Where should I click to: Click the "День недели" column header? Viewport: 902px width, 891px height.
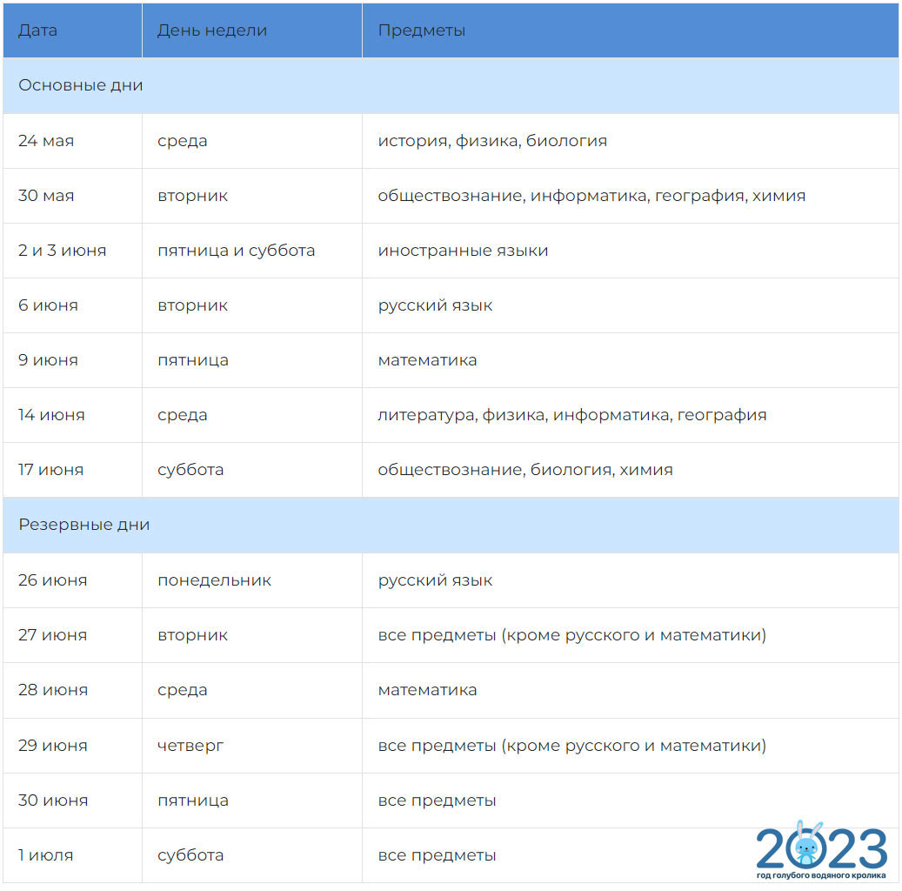coord(212,30)
